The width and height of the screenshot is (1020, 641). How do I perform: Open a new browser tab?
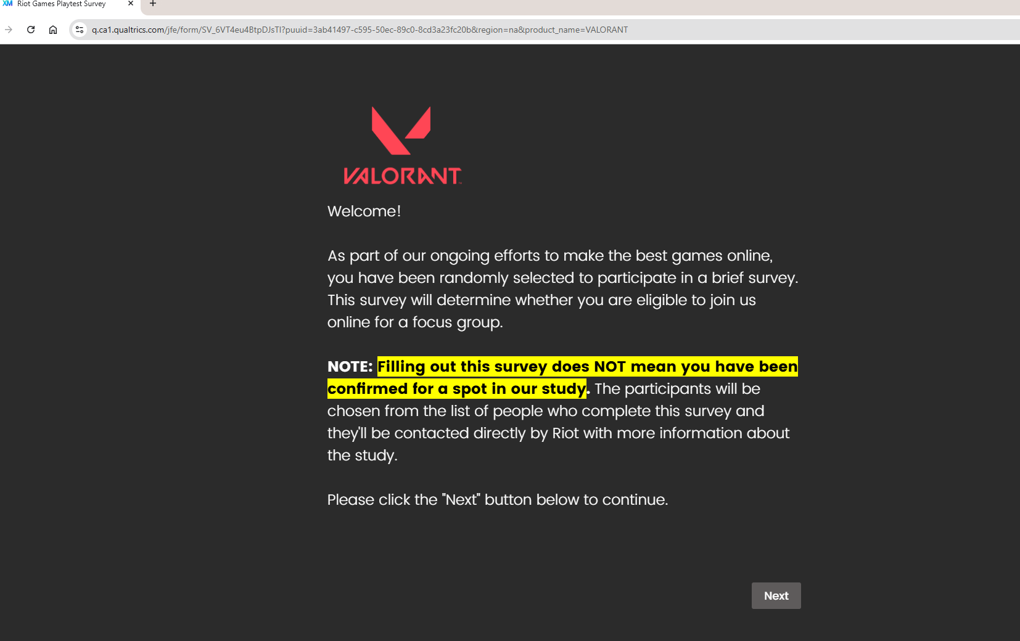153,4
